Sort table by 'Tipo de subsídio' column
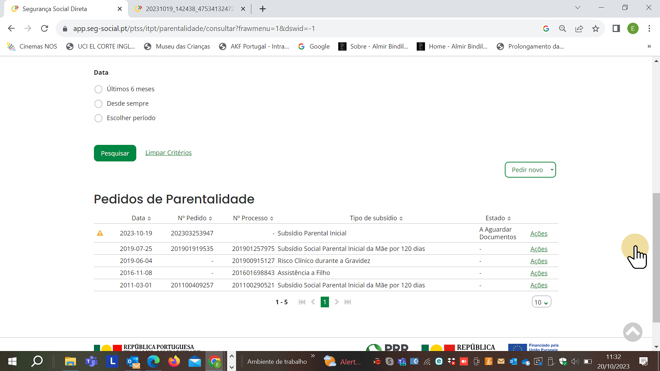This screenshot has height=371, width=660. click(x=376, y=218)
